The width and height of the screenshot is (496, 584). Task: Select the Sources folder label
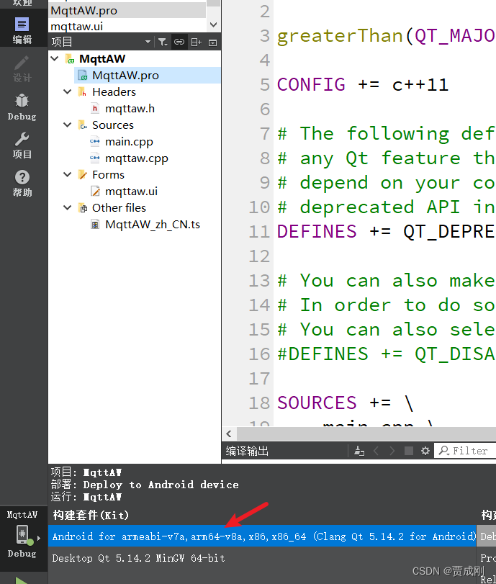tap(113, 125)
